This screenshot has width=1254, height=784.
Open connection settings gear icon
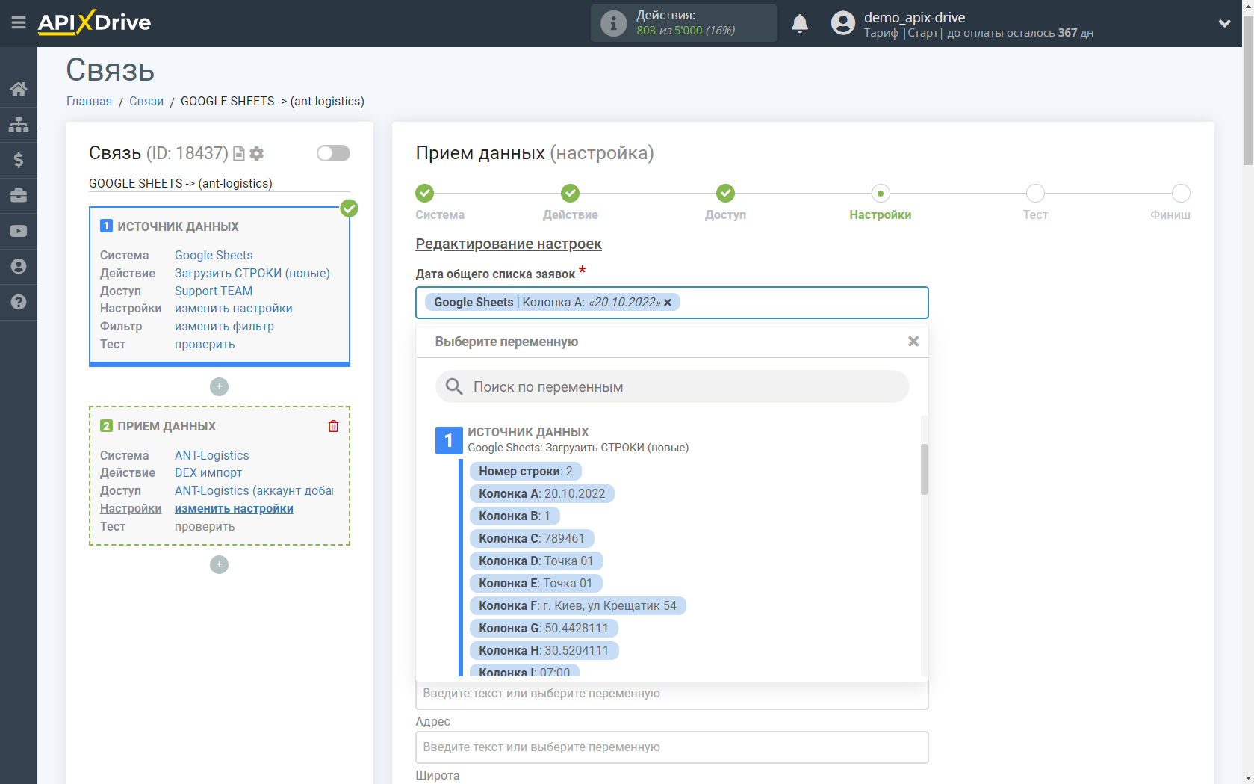[257, 154]
